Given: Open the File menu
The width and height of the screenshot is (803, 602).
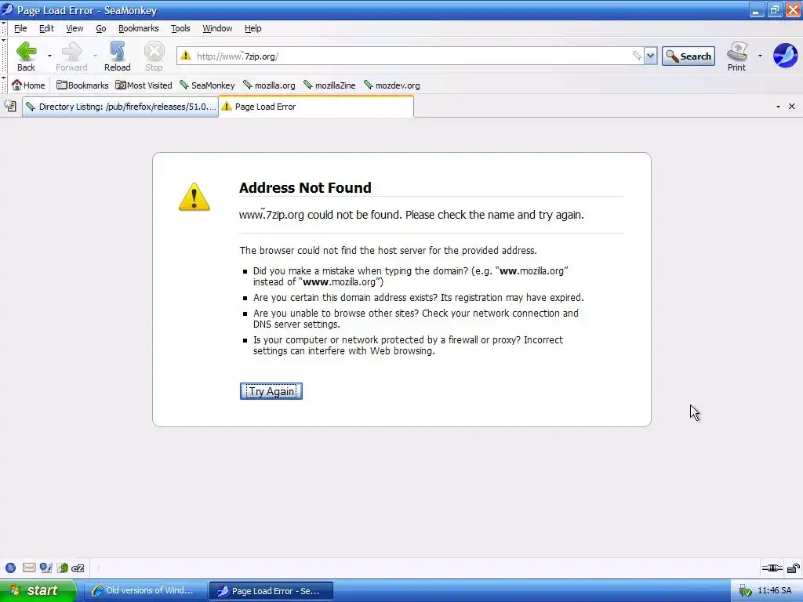Looking at the screenshot, I should pyautogui.click(x=20, y=29).
